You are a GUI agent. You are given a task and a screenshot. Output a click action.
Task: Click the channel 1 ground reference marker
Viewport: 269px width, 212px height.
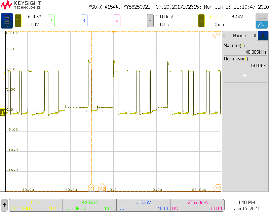(3, 112)
